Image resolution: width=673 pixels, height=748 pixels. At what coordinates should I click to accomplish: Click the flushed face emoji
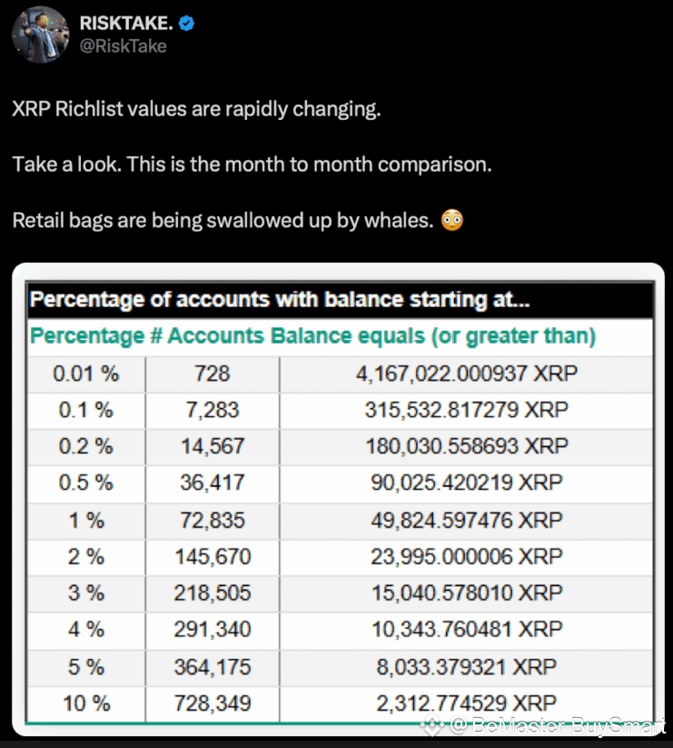click(x=451, y=220)
